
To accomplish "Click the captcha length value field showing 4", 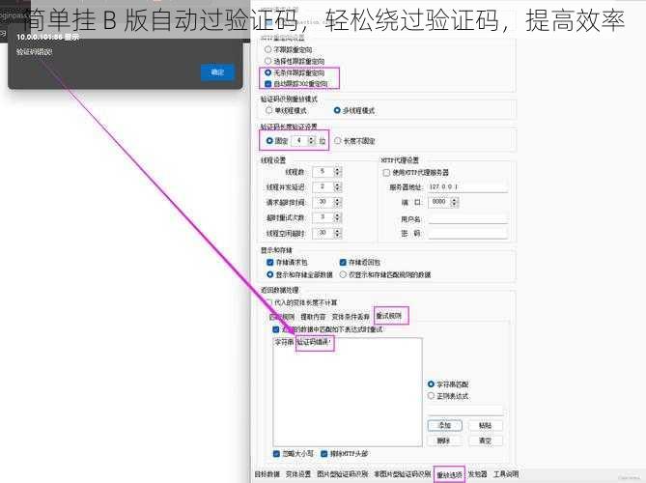I will point(299,140).
